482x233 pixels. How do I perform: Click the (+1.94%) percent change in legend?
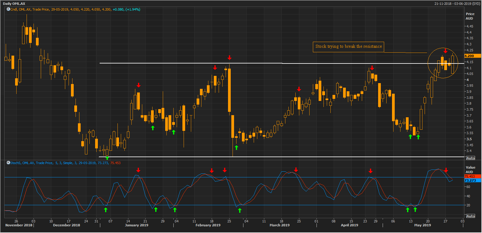133,9
